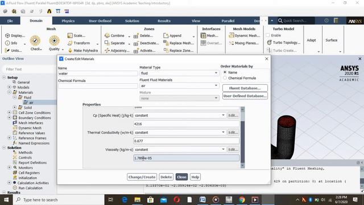Expand the Solid tree node
364x205 pixels.
click(14, 108)
